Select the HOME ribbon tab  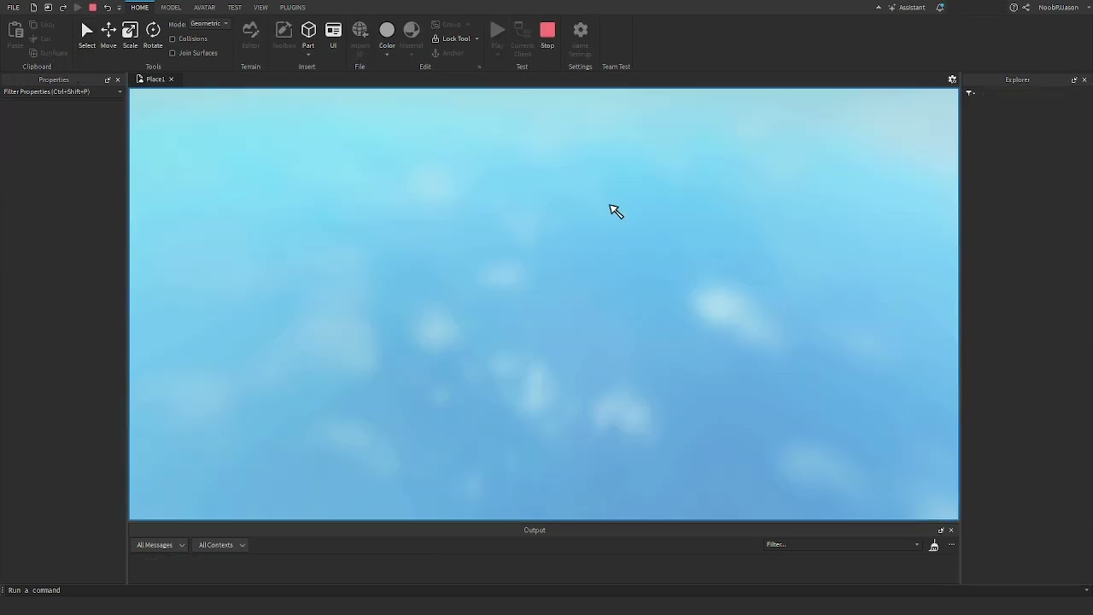pos(139,8)
